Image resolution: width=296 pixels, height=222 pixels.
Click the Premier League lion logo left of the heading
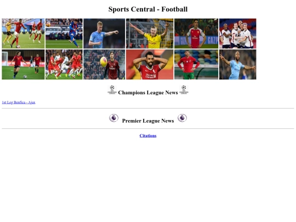pos(113,118)
